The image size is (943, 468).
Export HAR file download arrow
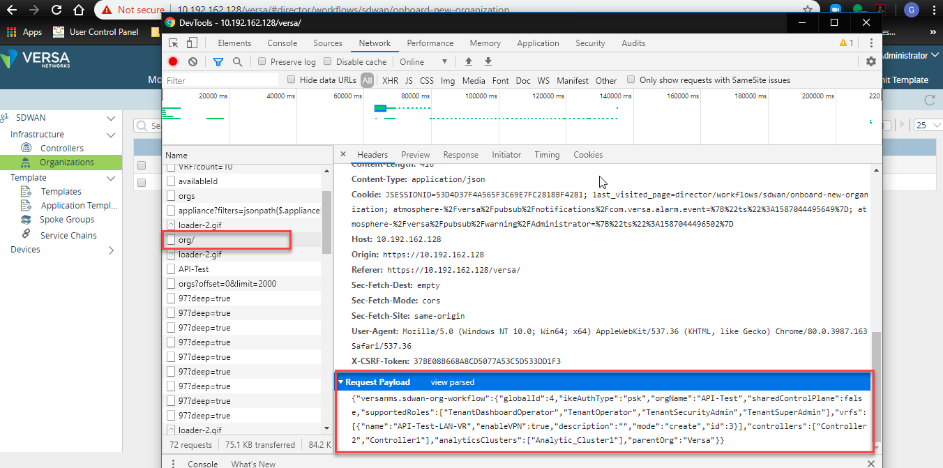tap(488, 62)
